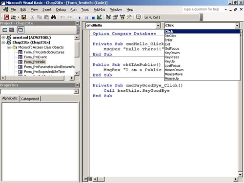The image size is (244, 183).
Task: Open the Toolbox hammer icon
Action: pyautogui.click(x=129, y=17)
